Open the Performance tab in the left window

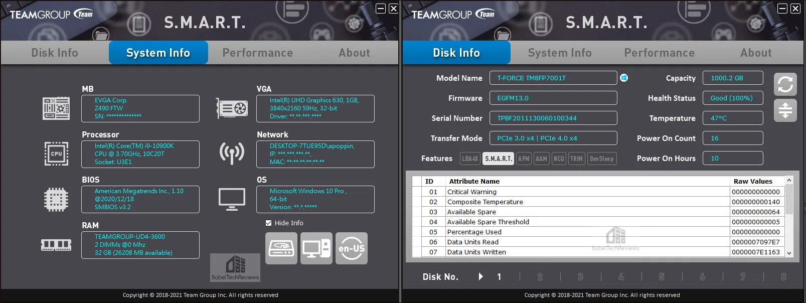tap(258, 53)
